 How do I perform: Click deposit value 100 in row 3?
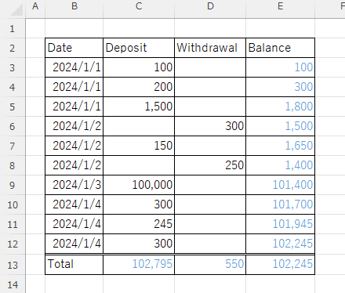[x=139, y=67]
